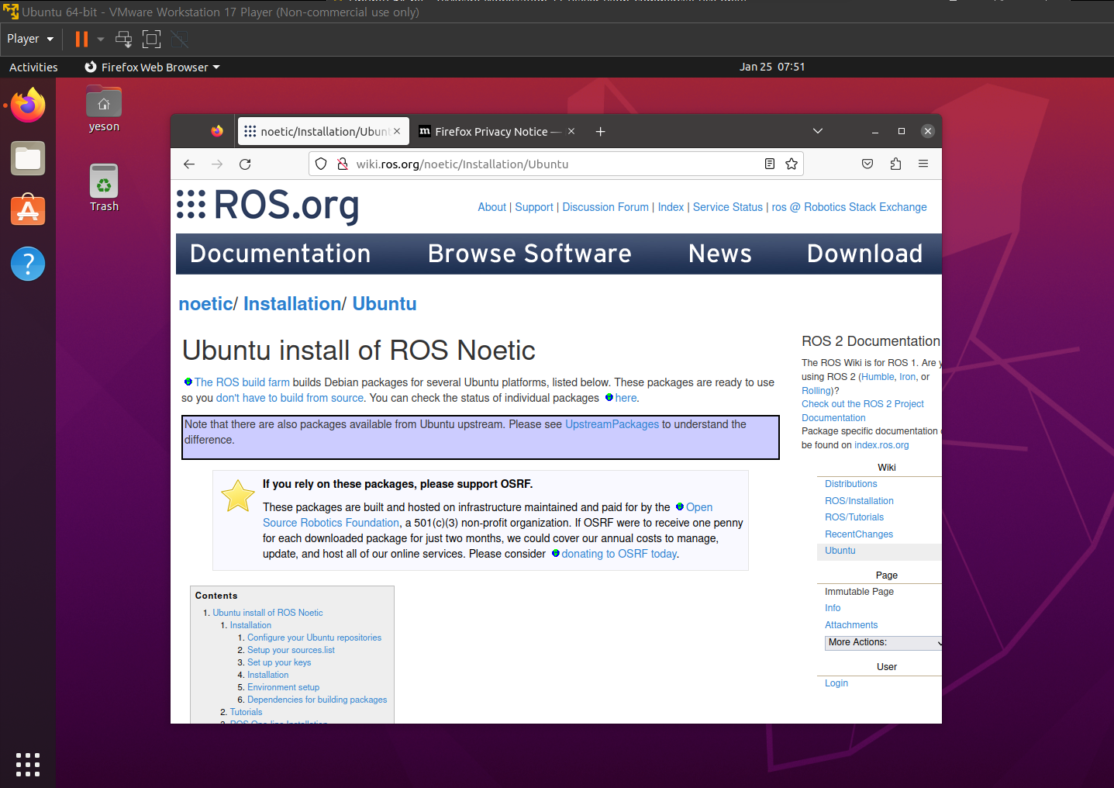Open index.ros.org link in sidebar
Viewport: 1114px width, 788px height.
[881, 445]
